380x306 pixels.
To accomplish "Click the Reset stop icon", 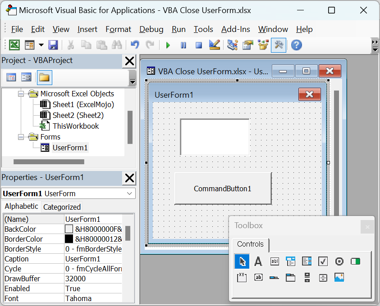I will (x=199, y=45).
